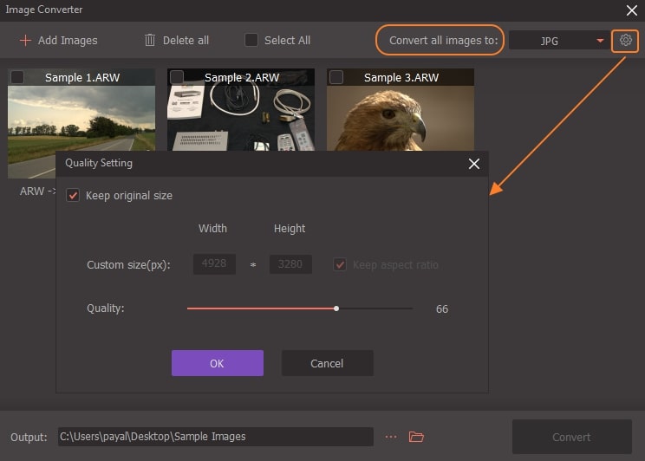Click the output path text field

pos(215,437)
